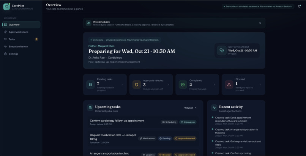Click the Tasks badge count 3
306x156 pixels.
click(36, 39)
